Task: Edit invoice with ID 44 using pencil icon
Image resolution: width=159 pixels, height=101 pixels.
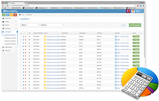Action: 23,56
